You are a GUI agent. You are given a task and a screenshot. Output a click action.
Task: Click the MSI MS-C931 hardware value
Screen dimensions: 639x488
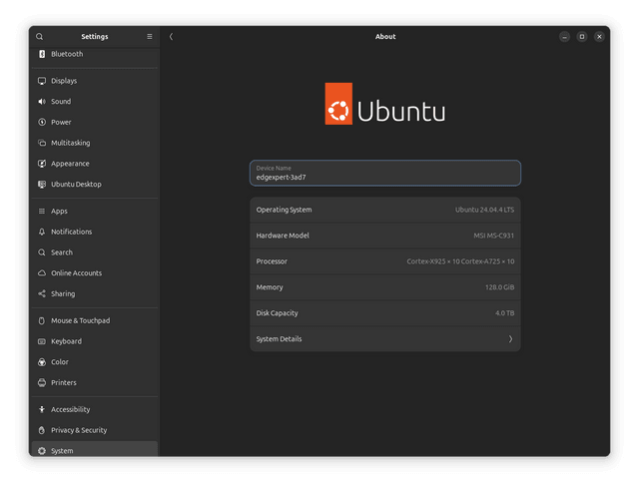(493, 236)
